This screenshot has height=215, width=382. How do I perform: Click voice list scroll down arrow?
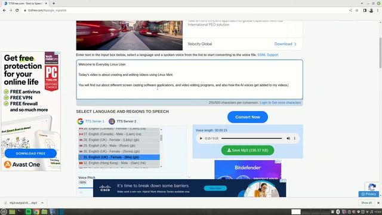161,167
